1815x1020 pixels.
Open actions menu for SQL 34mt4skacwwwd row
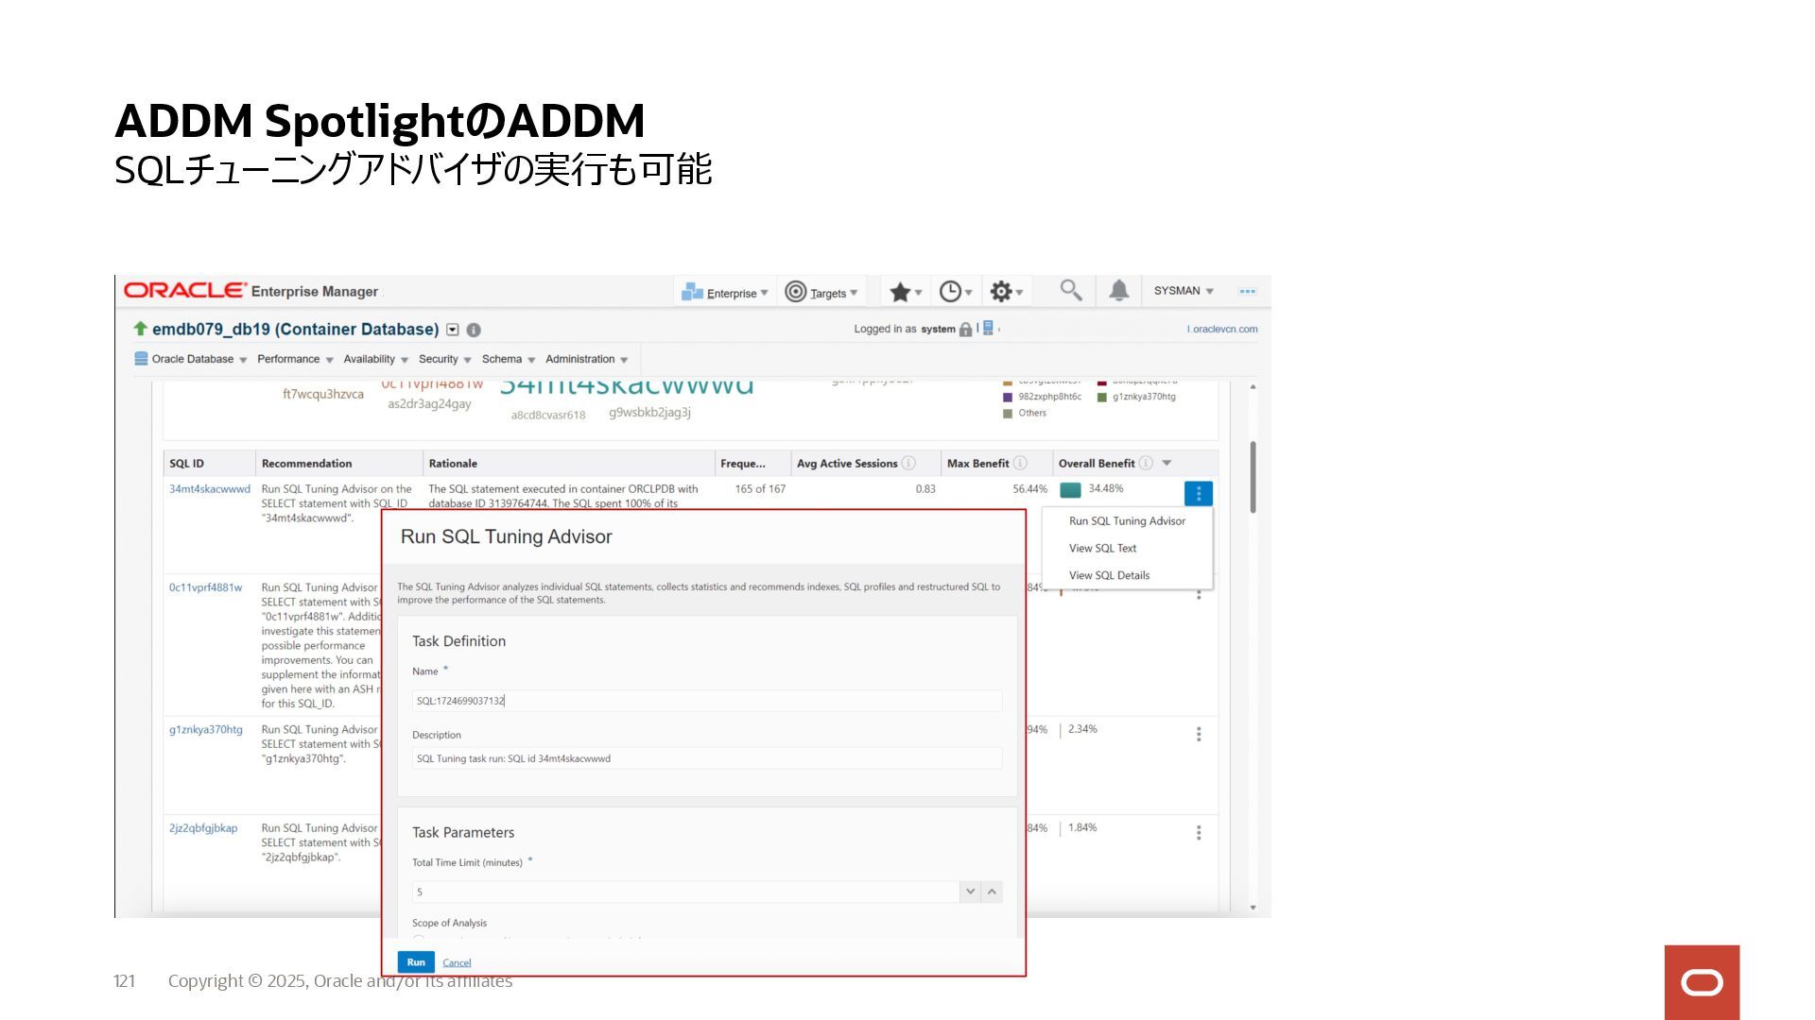[x=1199, y=493]
